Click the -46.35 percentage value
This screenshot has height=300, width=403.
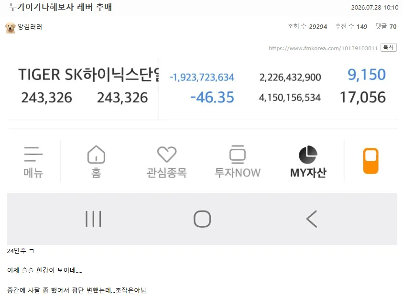pyautogui.click(x=212, y=97)
